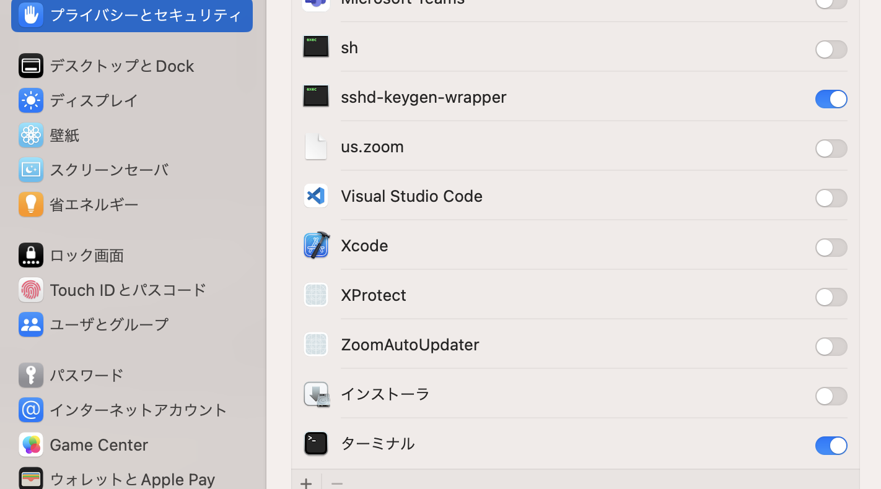
Task: Disable access for sshd-keygen-wrapper
Action: tap(831, 99)
